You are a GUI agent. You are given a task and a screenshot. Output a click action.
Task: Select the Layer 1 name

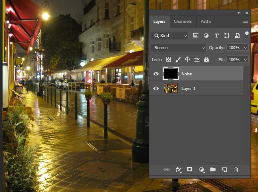point(188,89)
